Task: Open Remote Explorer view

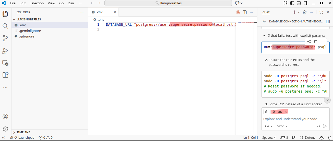Action: click(x=5, y=63)
